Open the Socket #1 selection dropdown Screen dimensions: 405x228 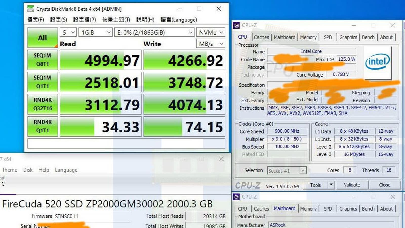coord(287,171)
